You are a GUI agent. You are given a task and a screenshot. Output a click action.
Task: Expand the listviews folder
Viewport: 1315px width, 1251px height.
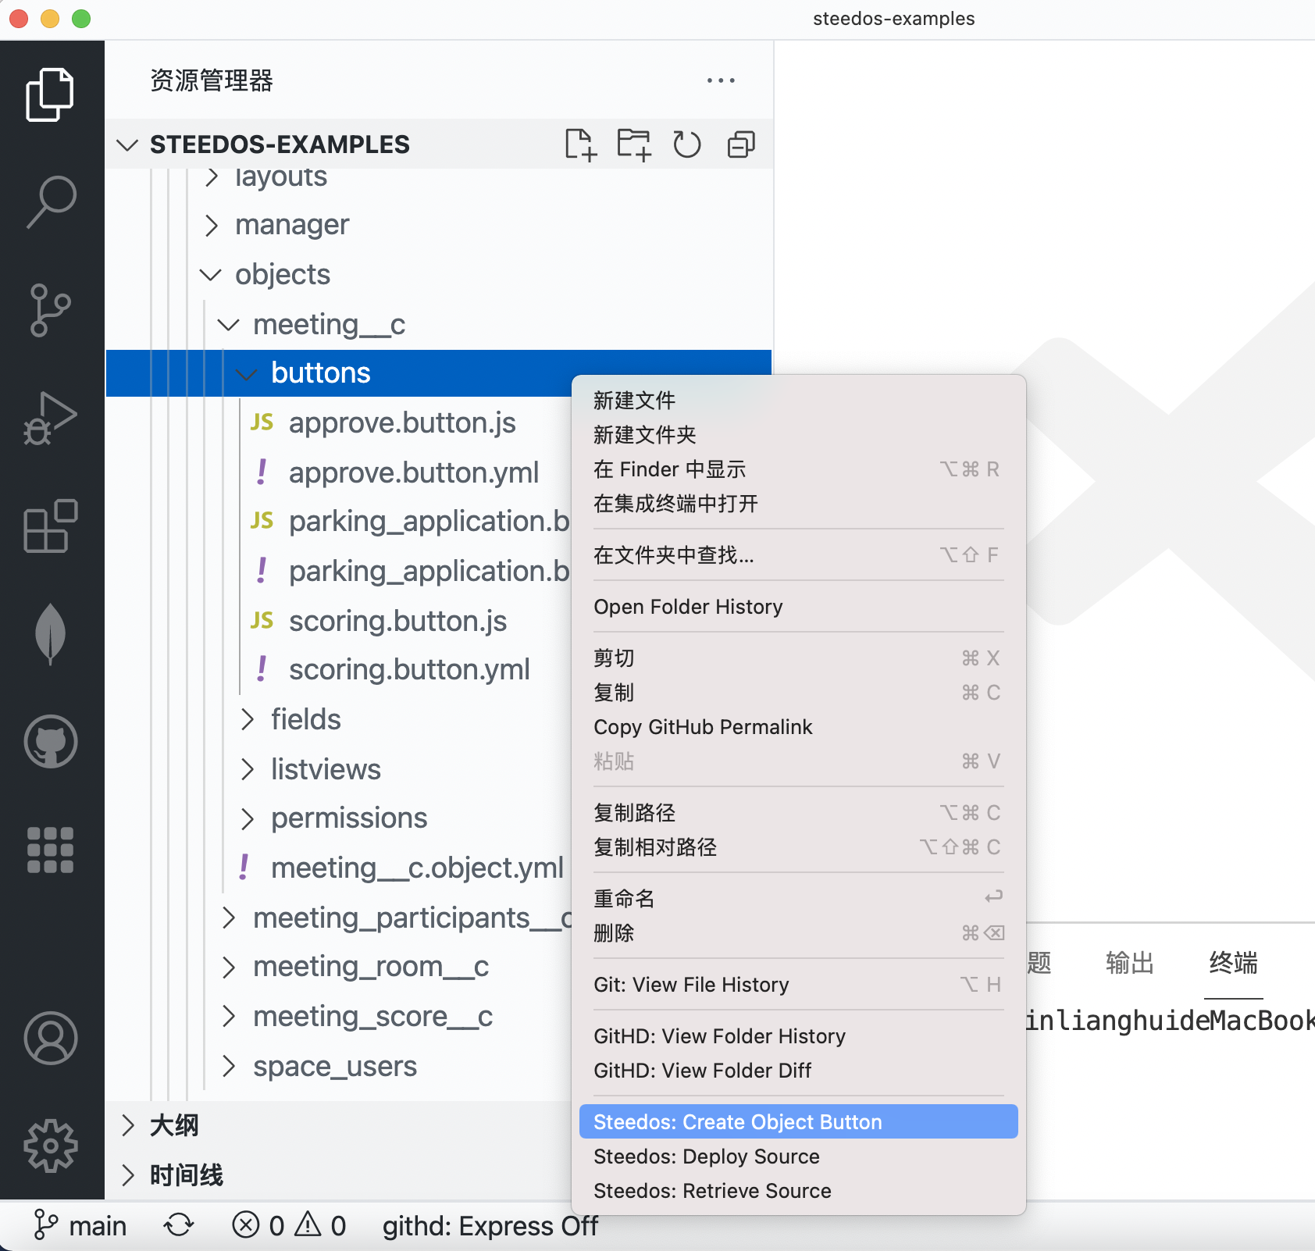point(247,769)
